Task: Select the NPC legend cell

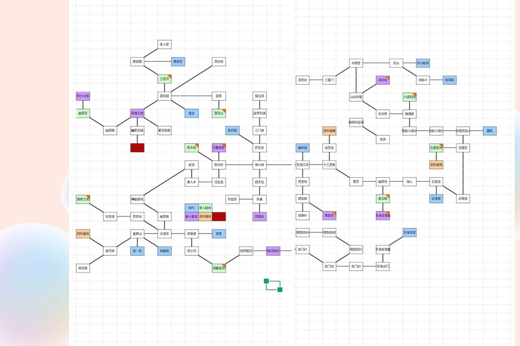Action: 191,208
